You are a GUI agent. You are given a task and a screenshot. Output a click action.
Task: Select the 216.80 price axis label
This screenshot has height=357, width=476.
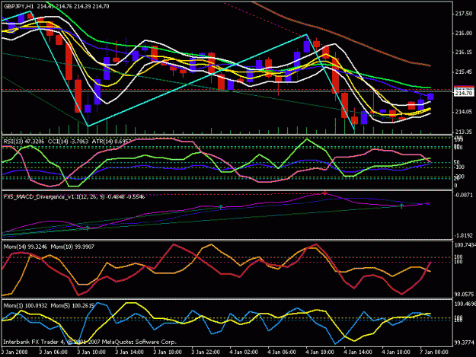[x=464, y=33]
